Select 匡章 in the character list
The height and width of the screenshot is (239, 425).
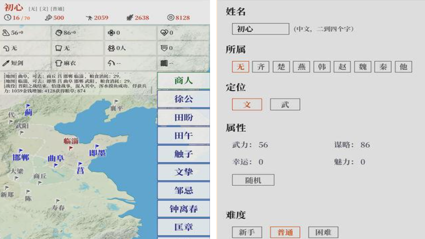point(184,227)
